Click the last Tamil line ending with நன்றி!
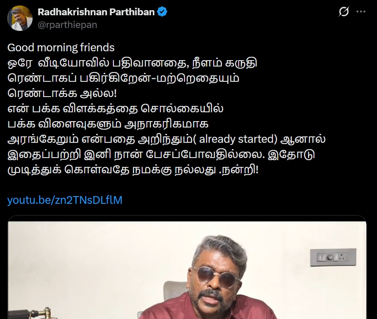 133,170
